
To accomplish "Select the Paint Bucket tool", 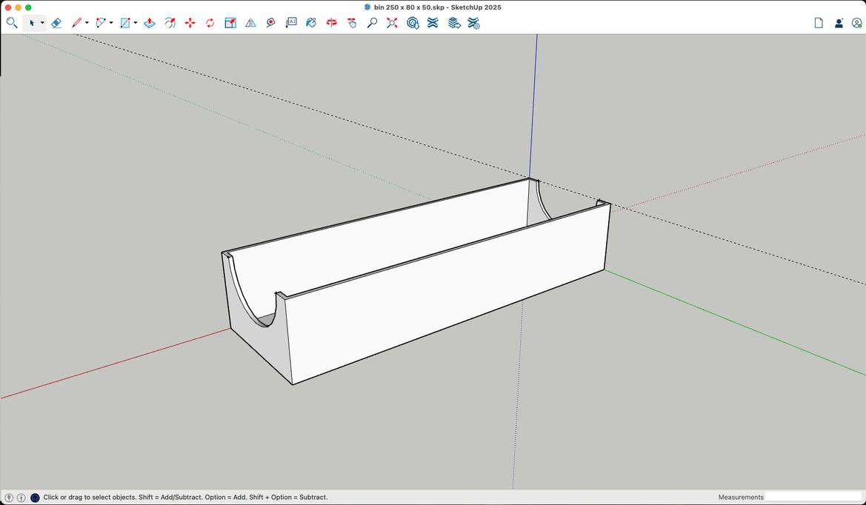I will 311,23.
